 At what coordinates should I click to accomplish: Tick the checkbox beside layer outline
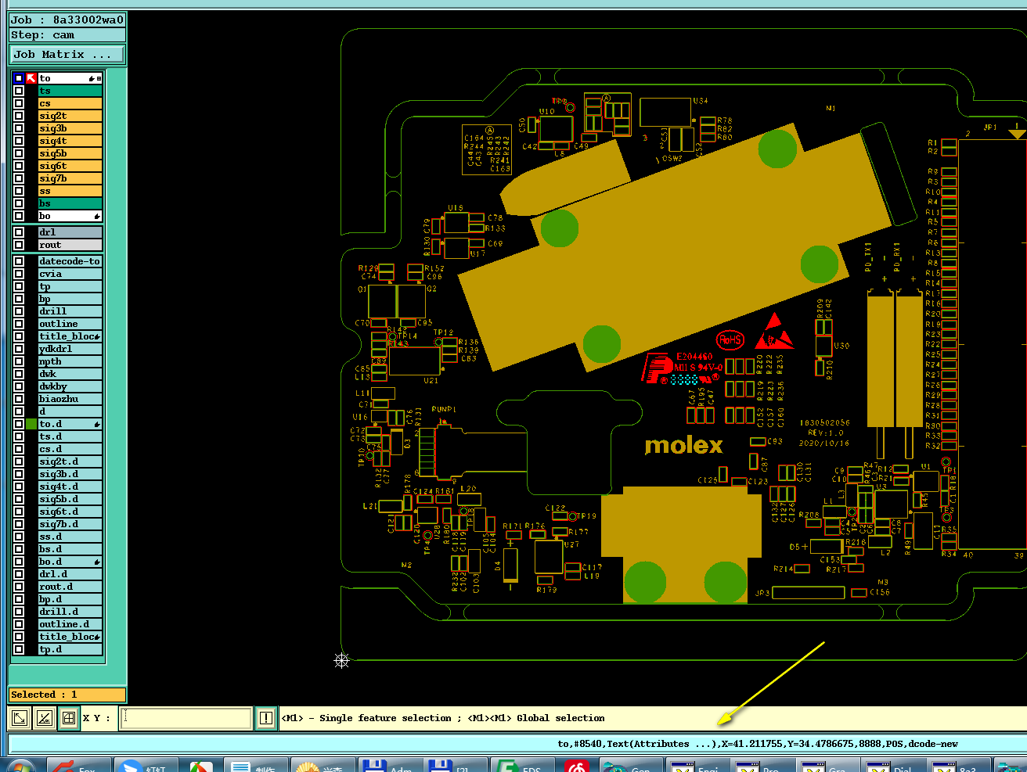tap(19, 324)
